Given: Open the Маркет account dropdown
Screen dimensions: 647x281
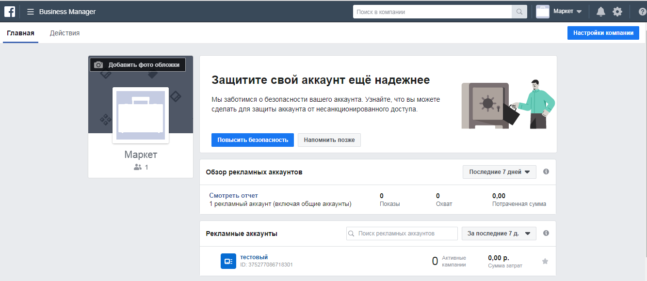Looking at the screenshot, I should click(567, 11).
